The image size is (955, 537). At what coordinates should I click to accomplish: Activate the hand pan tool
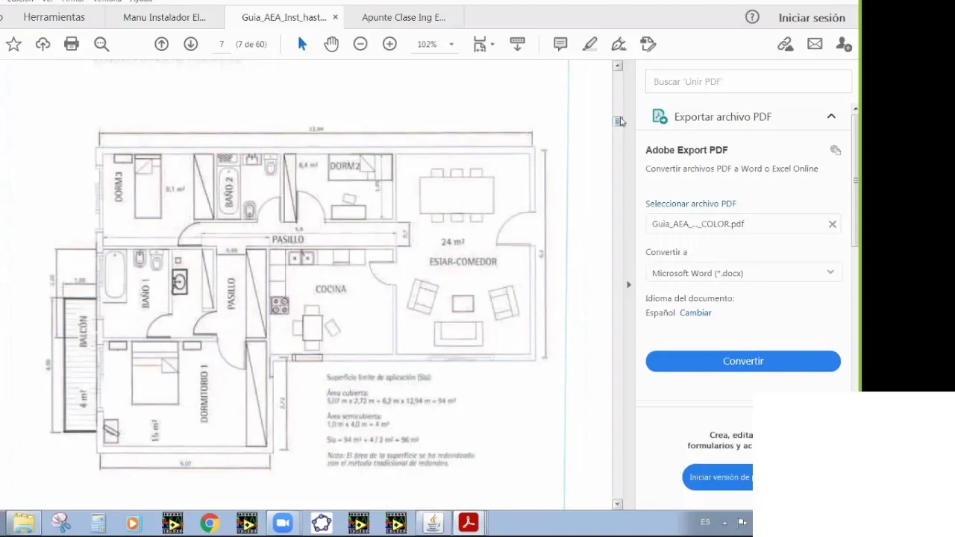331,45
